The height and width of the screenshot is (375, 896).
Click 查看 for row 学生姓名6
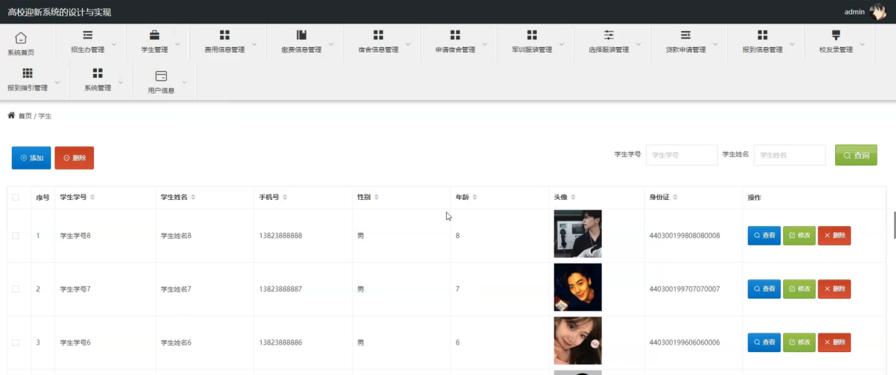764,342
